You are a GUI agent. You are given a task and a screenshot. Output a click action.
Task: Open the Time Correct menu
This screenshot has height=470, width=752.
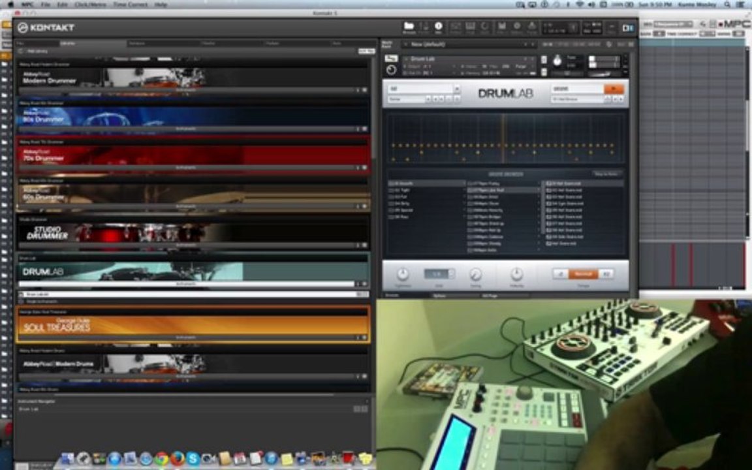click(131, 5)
